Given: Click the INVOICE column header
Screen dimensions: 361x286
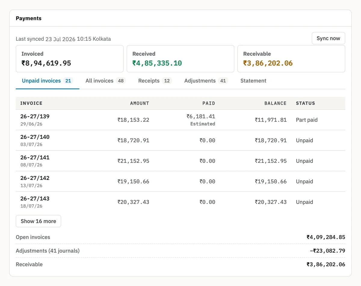Looking at the screenshot, I should tap(31, 103).
